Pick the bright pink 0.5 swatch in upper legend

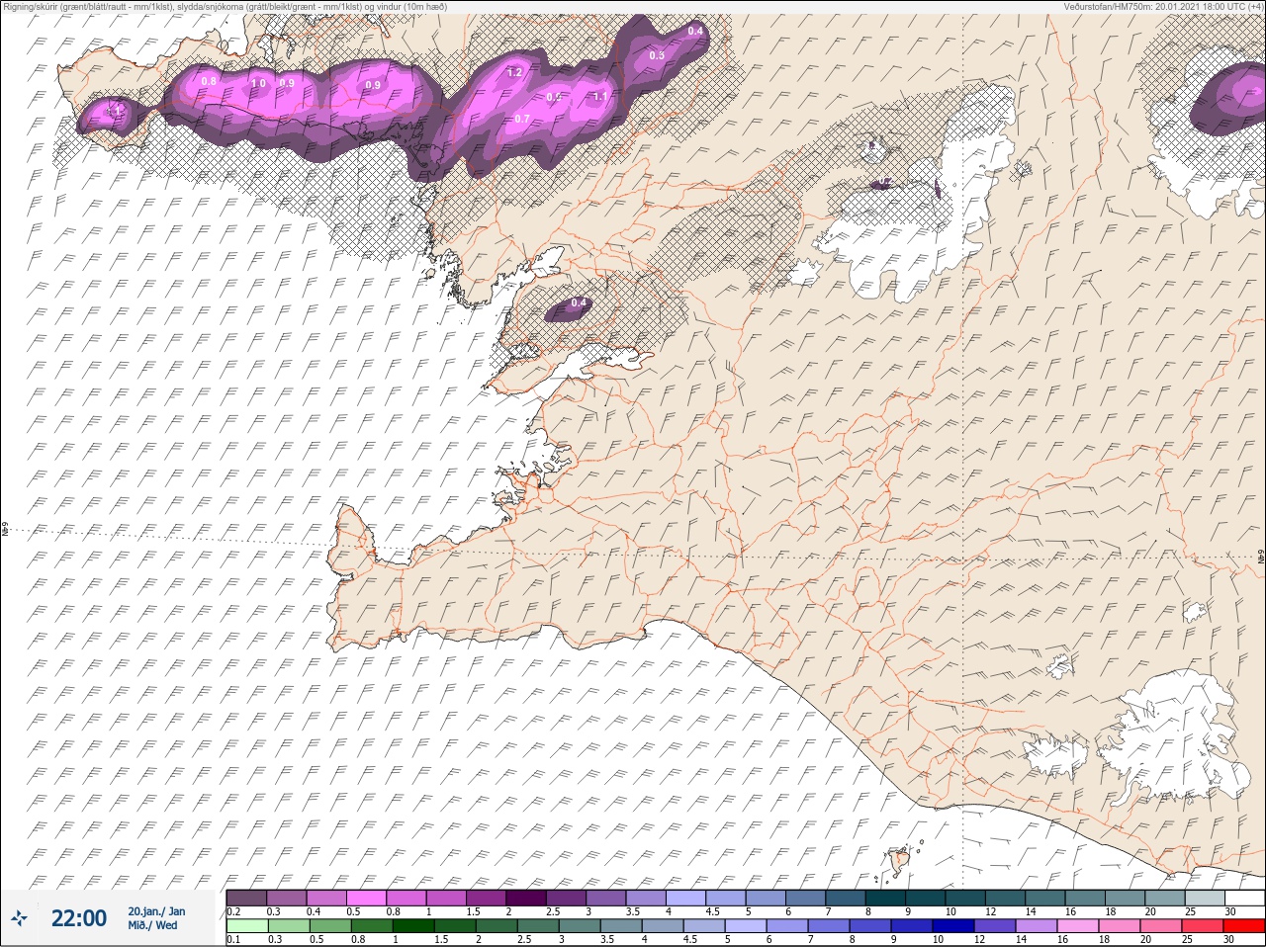pyautogui.click(x=366, y=898)
